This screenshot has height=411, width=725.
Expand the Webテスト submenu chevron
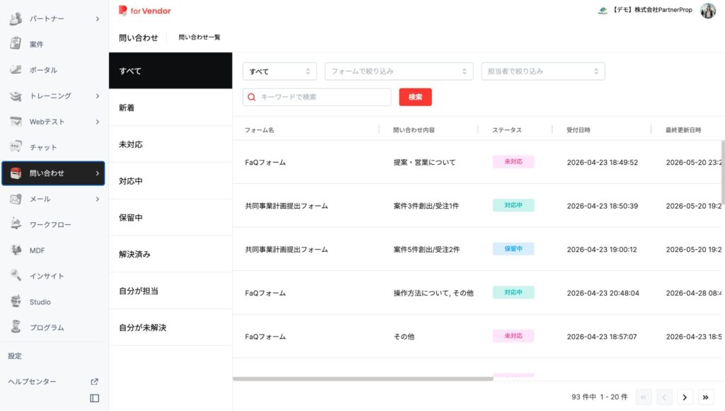98,122
